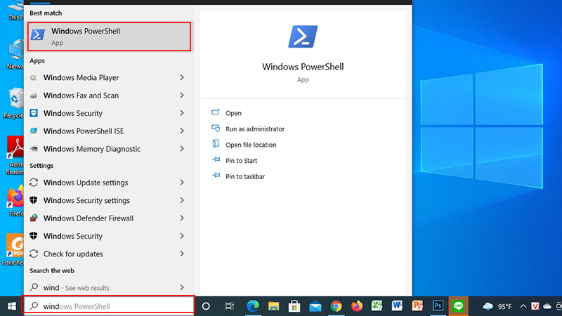Viewport: 562px width, 316px height.
Task: Select 'Windows Security settings' result text
Action: (86, 200)
